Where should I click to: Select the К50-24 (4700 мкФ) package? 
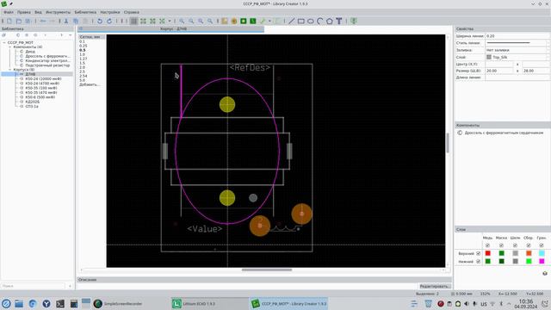(42, 84)
